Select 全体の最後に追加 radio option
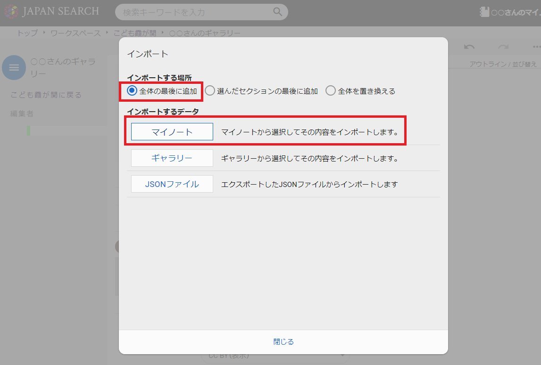This screenshot has width=541, height=365. pyautogui.click(x=133, y=90)
